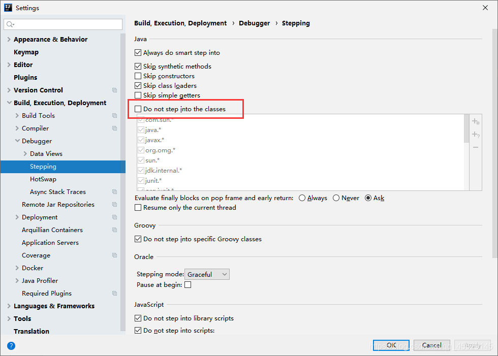
Task: Expand the Docker tree node
Action: click(x=17, y=268)
